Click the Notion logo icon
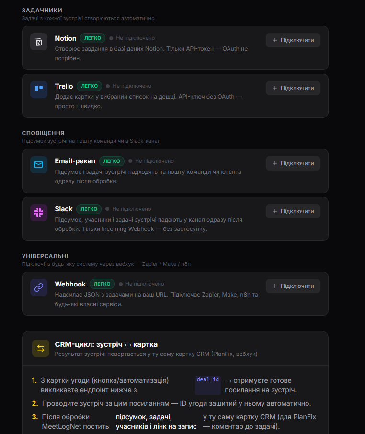365x434 pixels. click(39, 42)
